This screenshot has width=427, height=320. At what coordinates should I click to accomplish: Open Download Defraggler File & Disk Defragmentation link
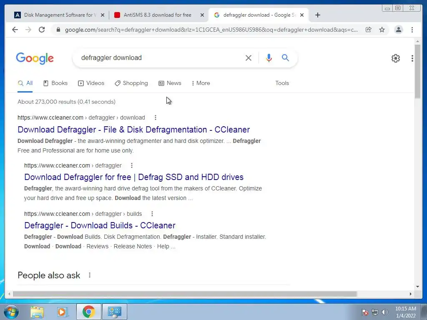pyautogui.click(x=134, y=130)
